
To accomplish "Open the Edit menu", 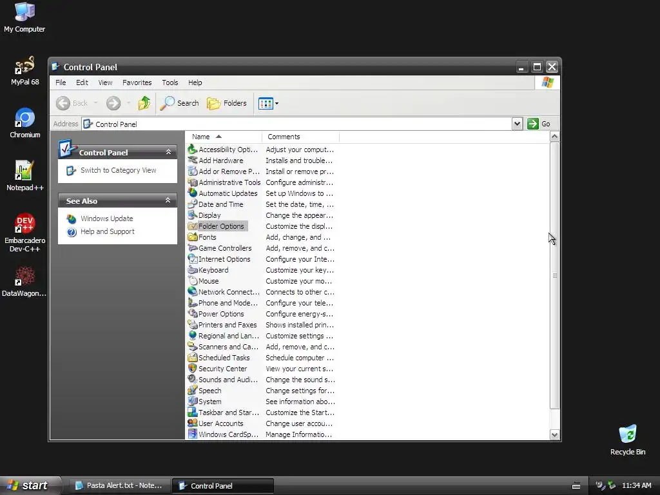I will tap(82, 82).
